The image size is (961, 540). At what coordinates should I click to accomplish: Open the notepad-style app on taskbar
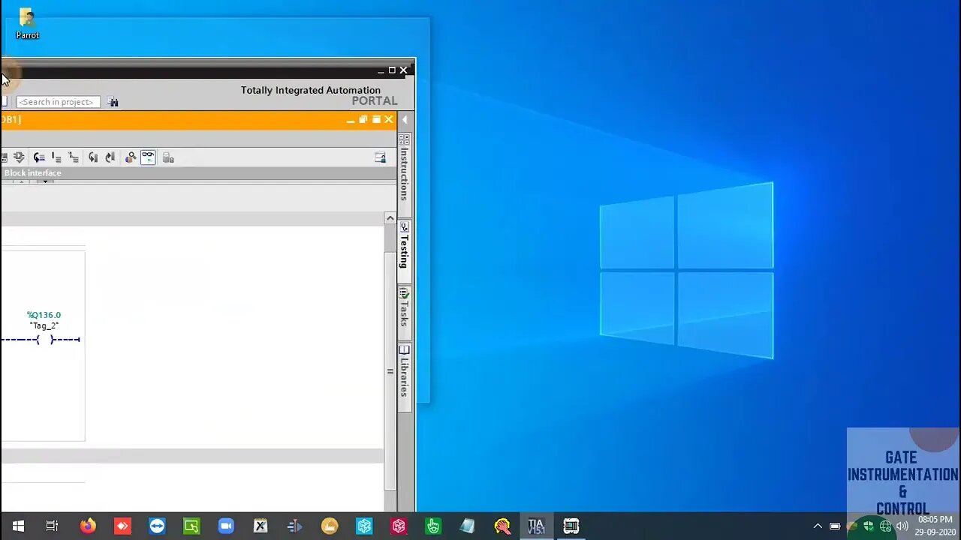[468, 526]
